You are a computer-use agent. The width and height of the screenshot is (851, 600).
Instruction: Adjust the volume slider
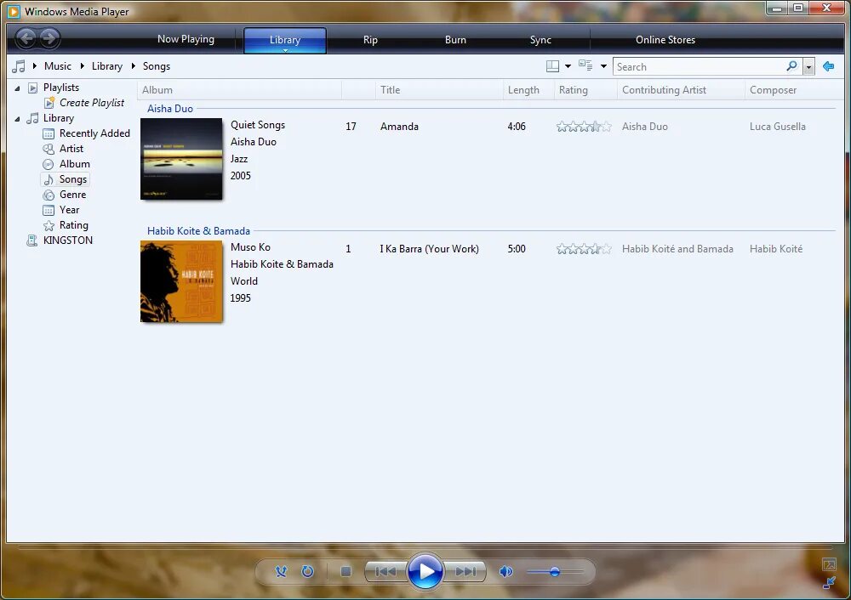tap(554, 571)
